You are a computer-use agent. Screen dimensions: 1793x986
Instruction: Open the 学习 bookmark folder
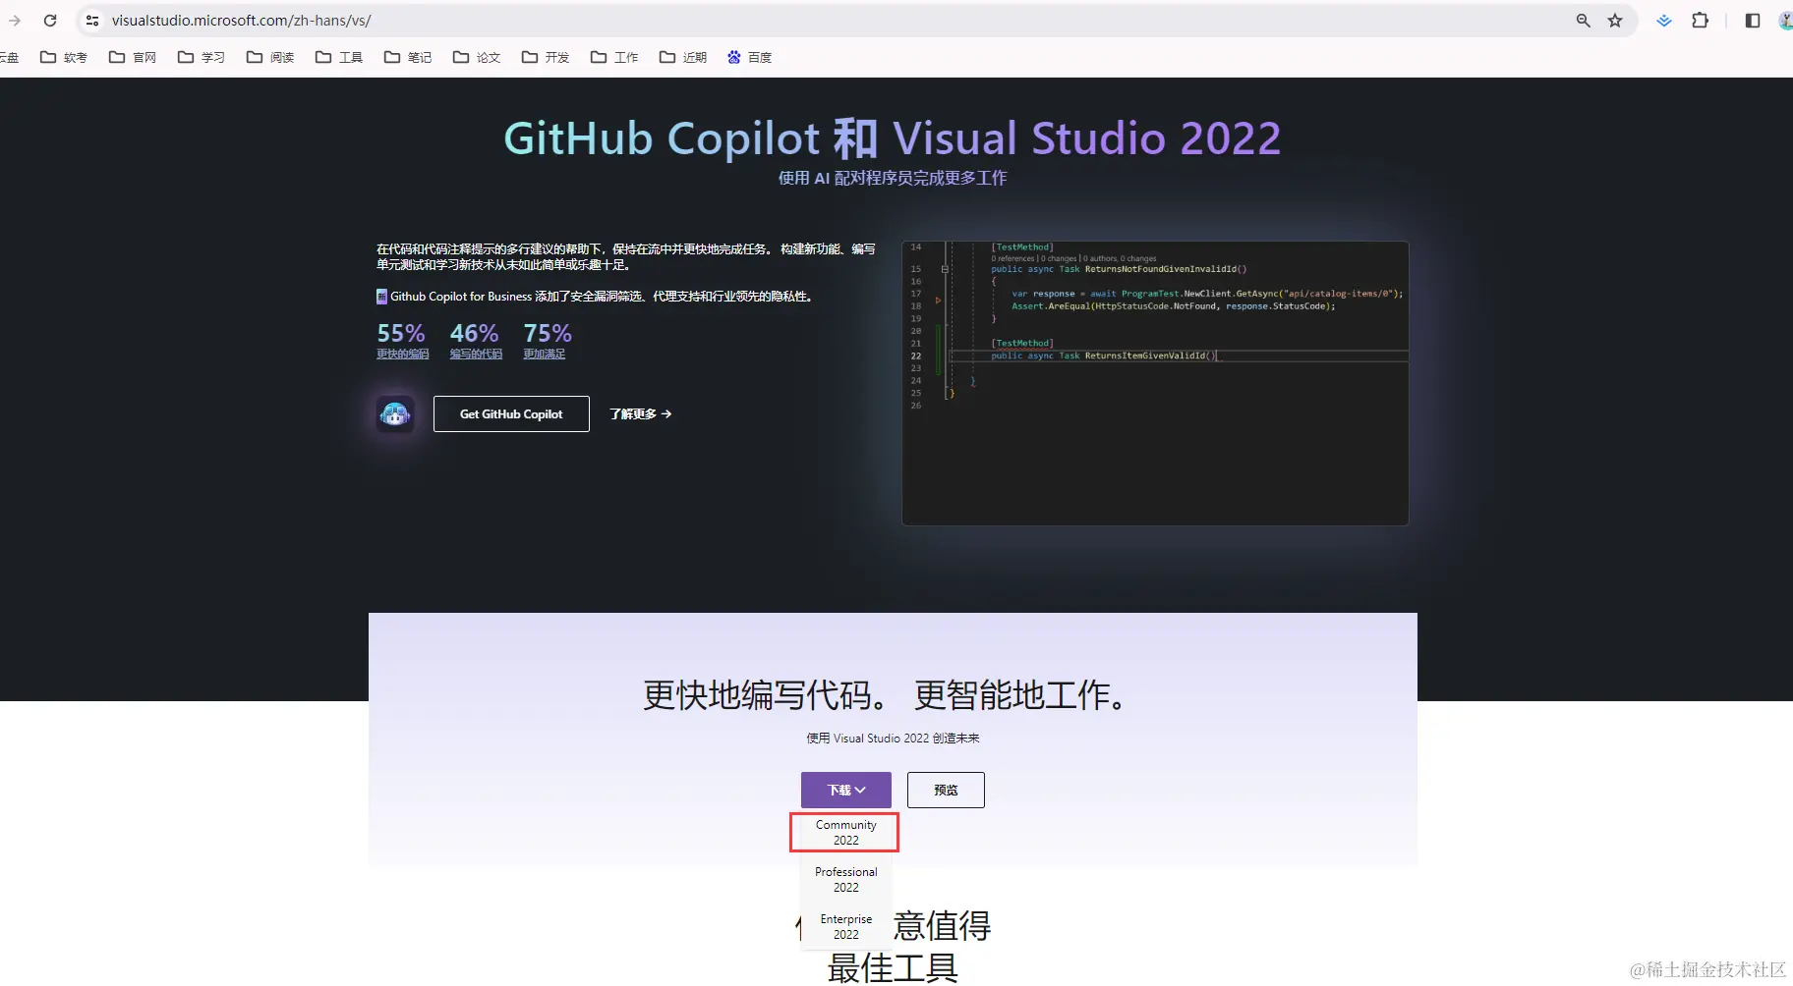202,57
